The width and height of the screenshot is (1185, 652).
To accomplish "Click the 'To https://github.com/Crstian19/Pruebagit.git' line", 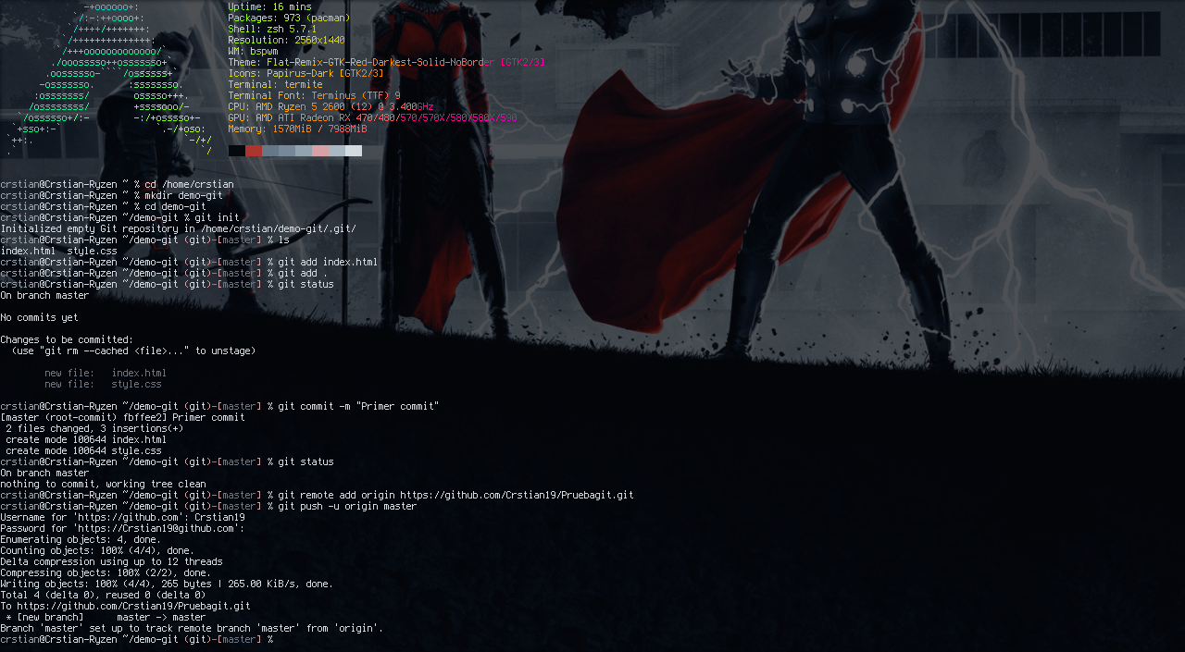I will (125, 607).
